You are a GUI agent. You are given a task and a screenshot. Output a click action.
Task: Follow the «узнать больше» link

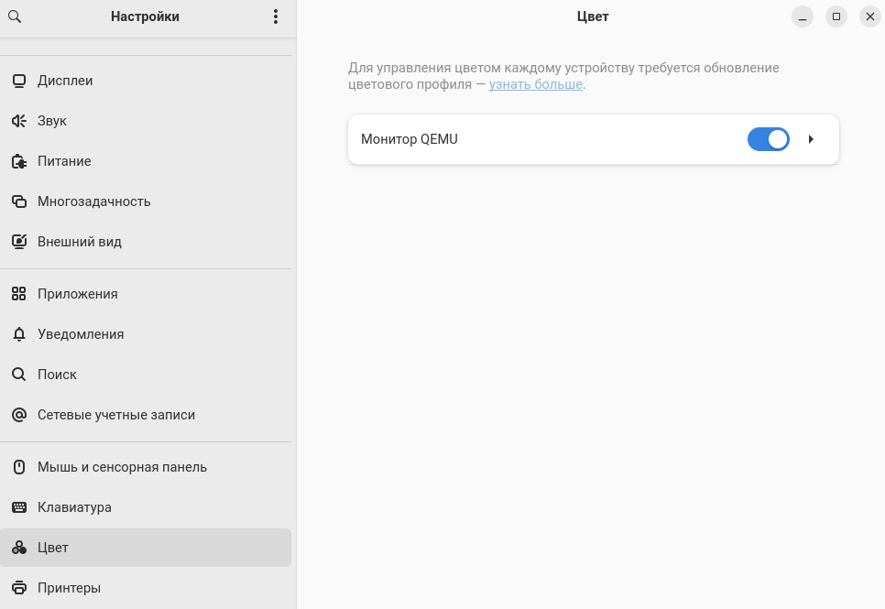(x=536, y=84)
